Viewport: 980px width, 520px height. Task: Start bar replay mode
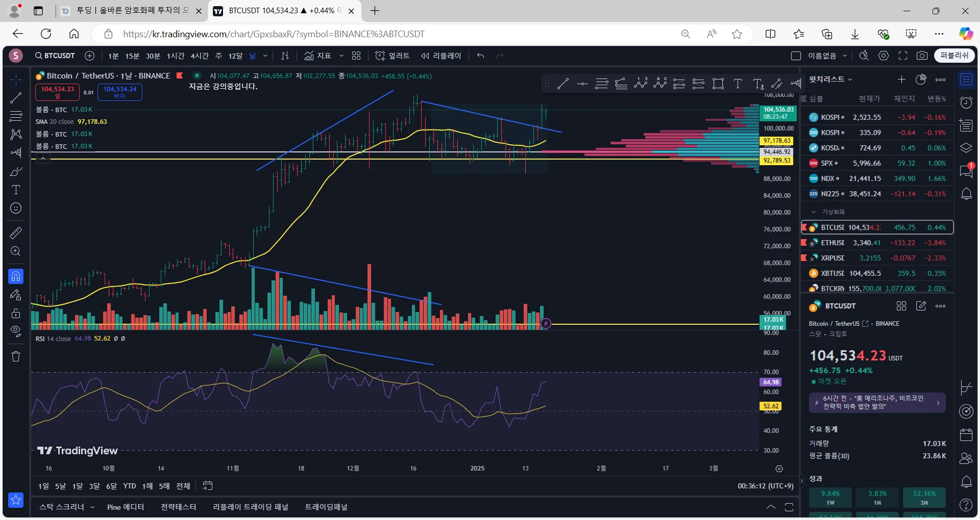(x=441, y=56)
